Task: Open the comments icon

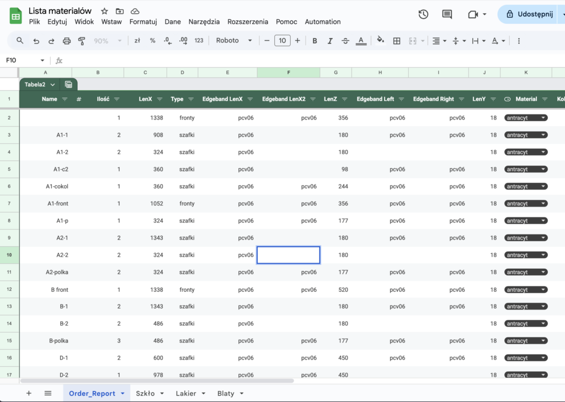Action: tap(447, 14)
